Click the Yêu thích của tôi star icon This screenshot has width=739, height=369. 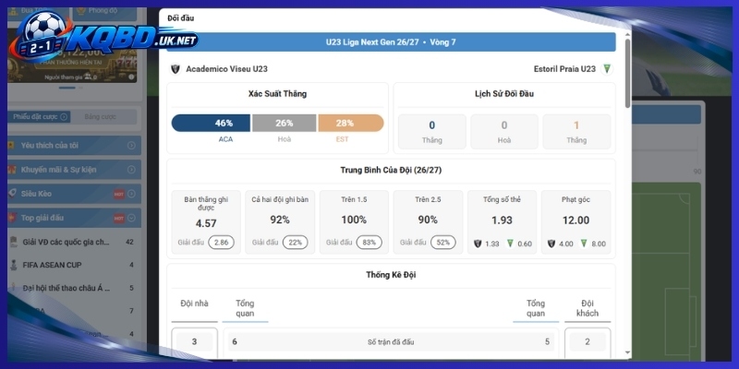pyautogui.click(x=11, y=146)
